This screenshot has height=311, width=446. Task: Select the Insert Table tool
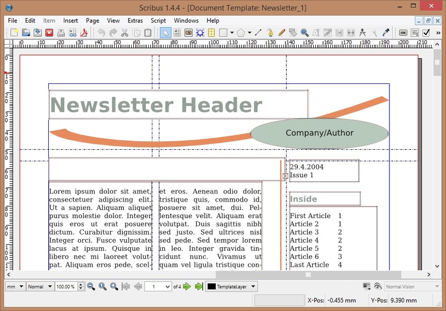pos(212,33)
